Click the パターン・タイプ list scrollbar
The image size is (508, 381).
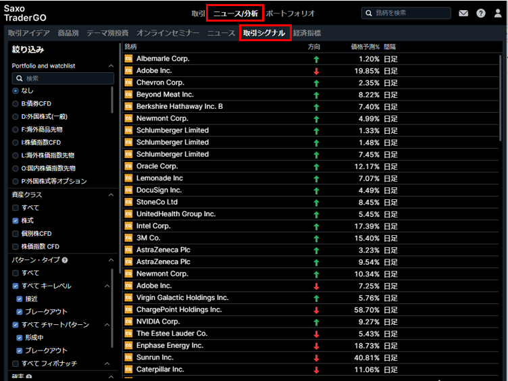pos(112,308)
